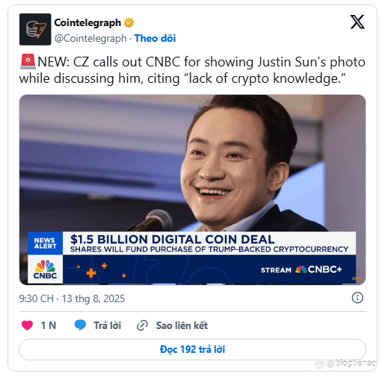Click the X logo in the corner
This screenshot has height=376, width=382.
coord(357,22)
